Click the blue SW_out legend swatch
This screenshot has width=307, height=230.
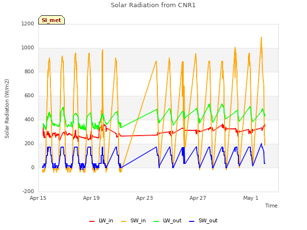tap(192, 221)
